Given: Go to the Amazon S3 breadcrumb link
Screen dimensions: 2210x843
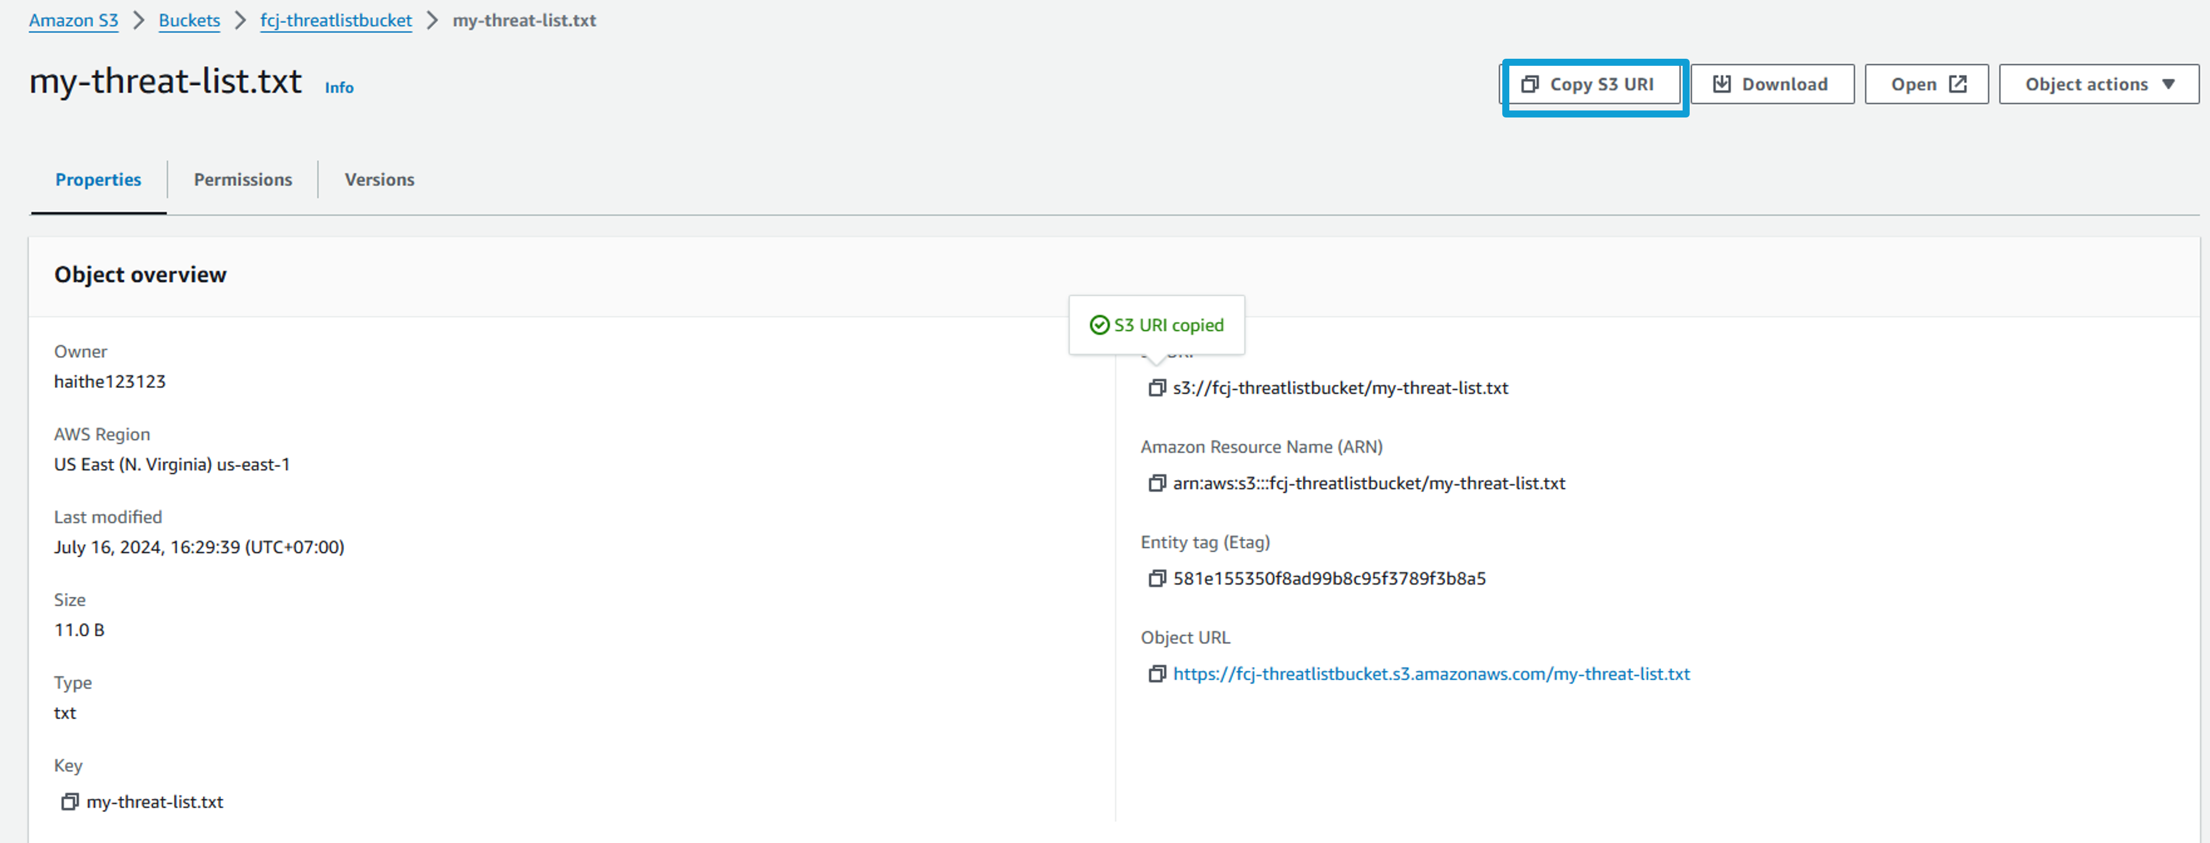Looking at the screenshot, I should [x=74, y=21].
